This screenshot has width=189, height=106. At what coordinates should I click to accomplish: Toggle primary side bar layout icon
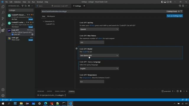[x=162, y=2]
